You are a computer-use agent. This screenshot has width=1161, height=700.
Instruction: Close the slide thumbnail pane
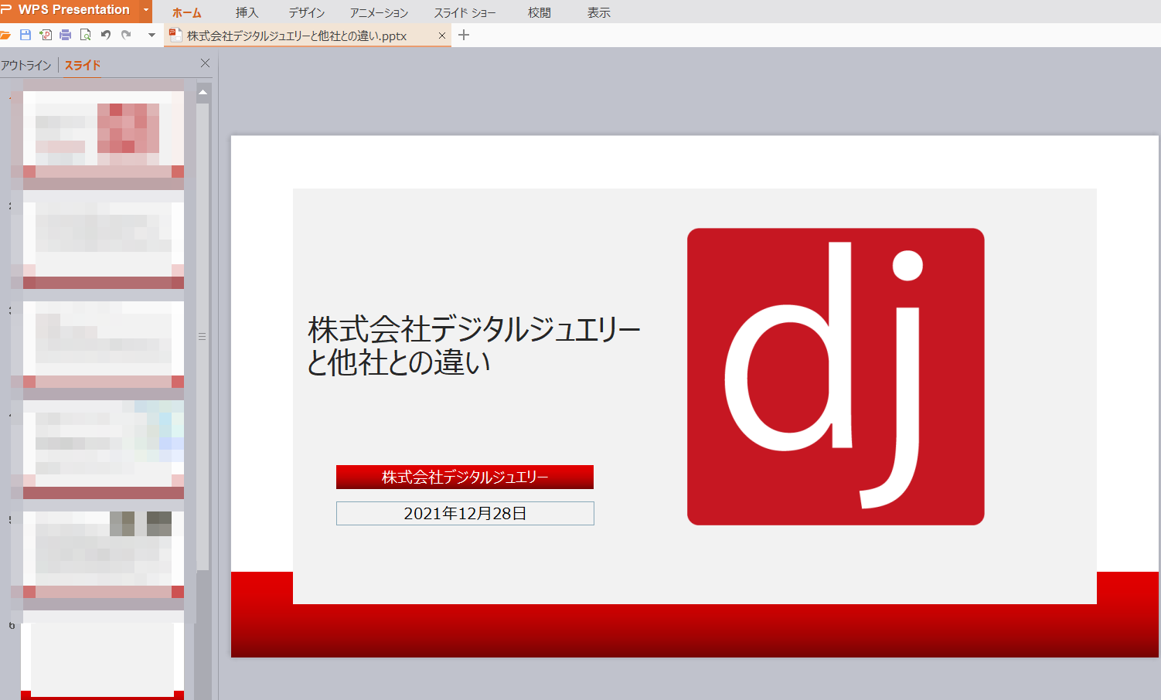click(x=205, y=63)
